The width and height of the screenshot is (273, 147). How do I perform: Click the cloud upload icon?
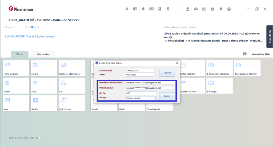pos(196,9)
